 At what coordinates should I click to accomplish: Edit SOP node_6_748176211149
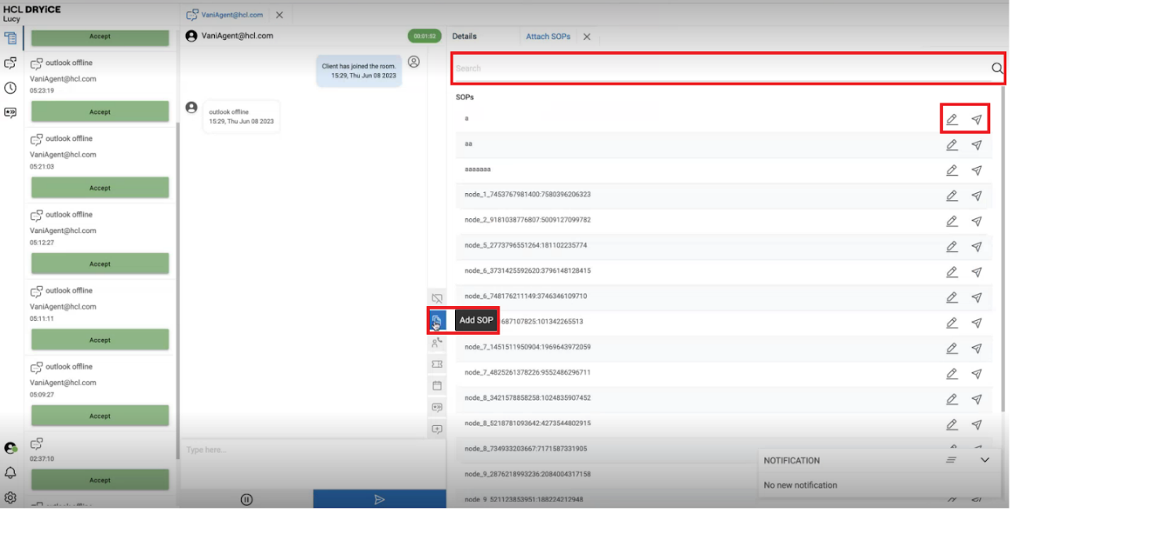pos(952,296)
